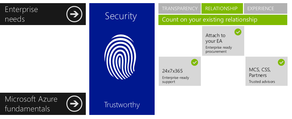
Task: Click Trusted advisors caption
Action: click(x=262, y=82)
